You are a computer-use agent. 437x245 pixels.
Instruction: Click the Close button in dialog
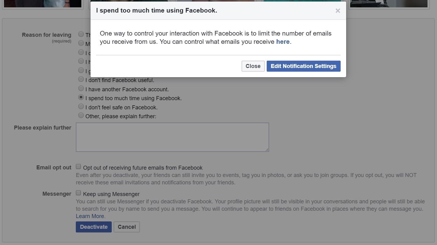click(253, 66)
